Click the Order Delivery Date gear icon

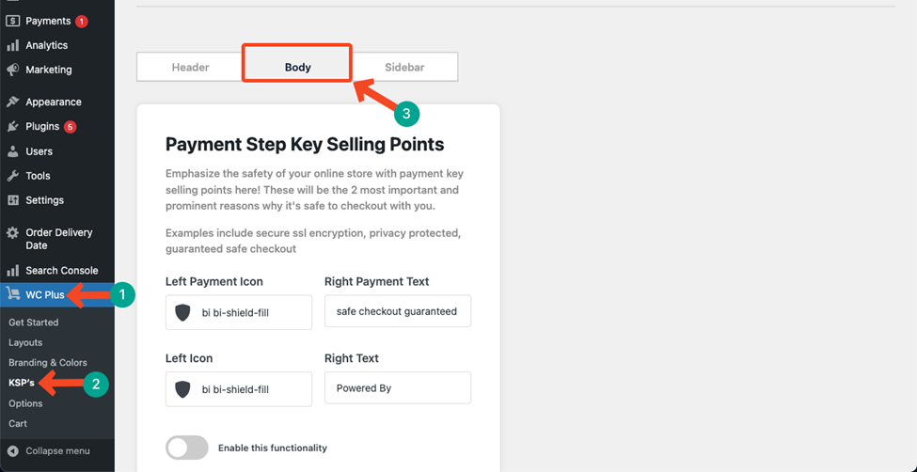click(x=13, y=233)
